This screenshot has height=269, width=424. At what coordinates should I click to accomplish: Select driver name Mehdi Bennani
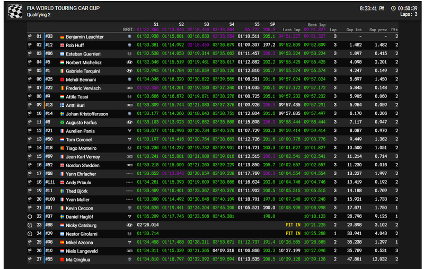81,79
